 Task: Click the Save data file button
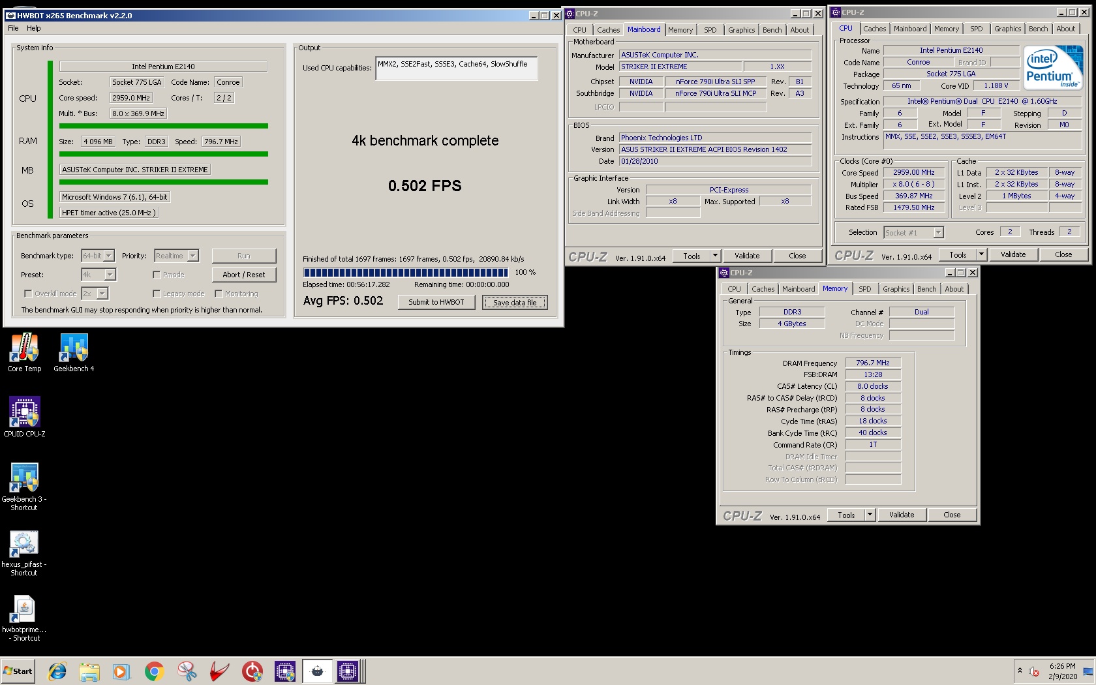click(x=515, y=303)
